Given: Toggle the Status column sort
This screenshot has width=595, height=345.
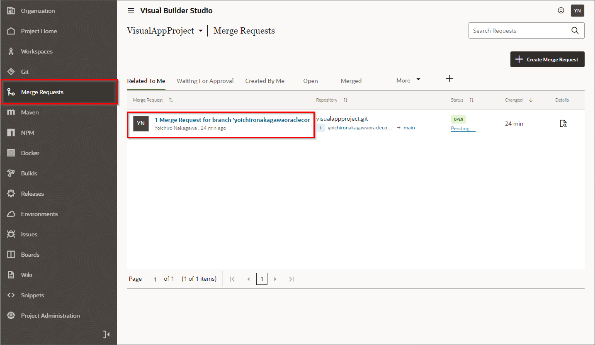Looking at the screenshot, I should tap(471, 100).
